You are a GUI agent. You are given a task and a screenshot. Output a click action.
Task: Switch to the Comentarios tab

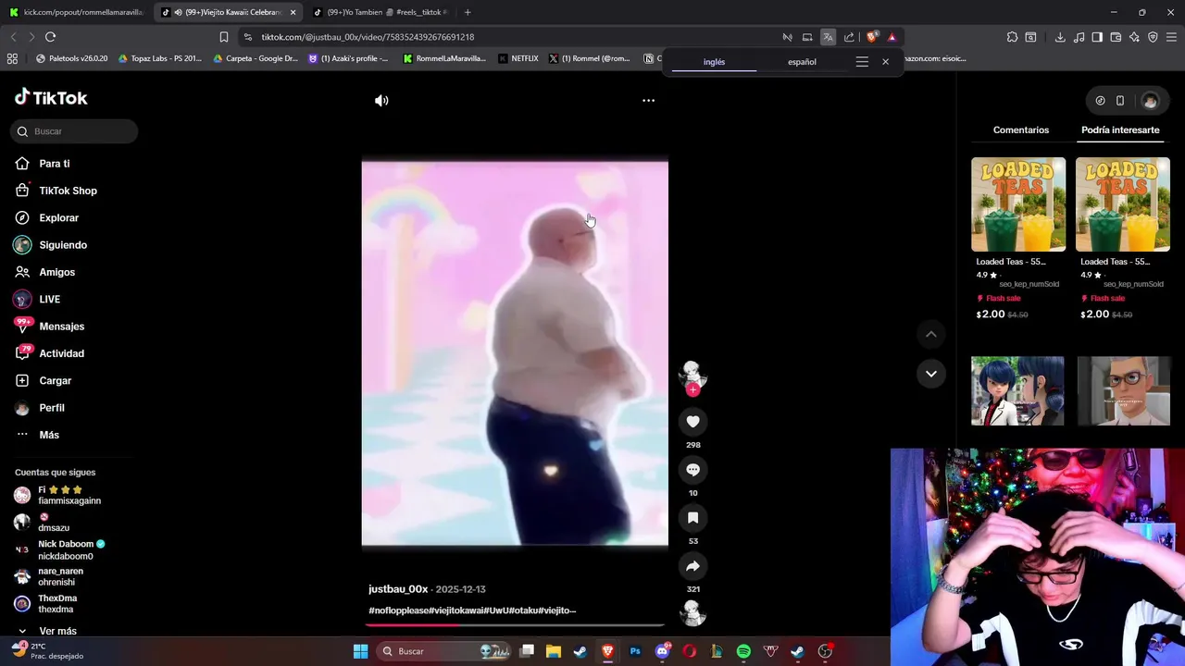[1021, 130]
